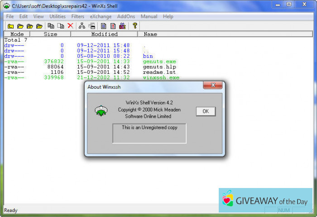Sort by the Size column header
317x217 pixels.
click(x=50, y=34)
